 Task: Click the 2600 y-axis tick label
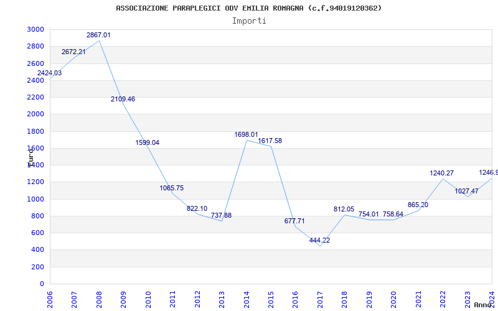pyautogui.click(x=36, y=63)
